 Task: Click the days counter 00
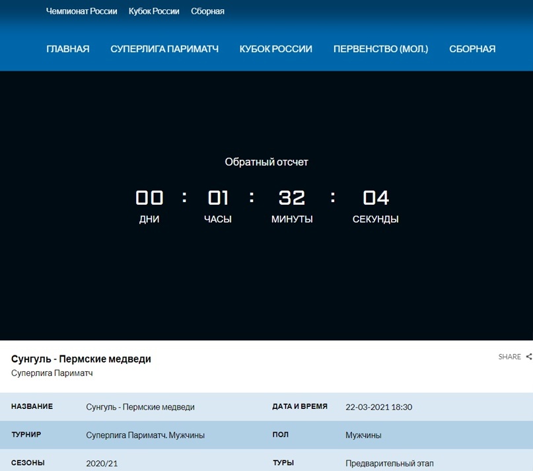[149, 198]
